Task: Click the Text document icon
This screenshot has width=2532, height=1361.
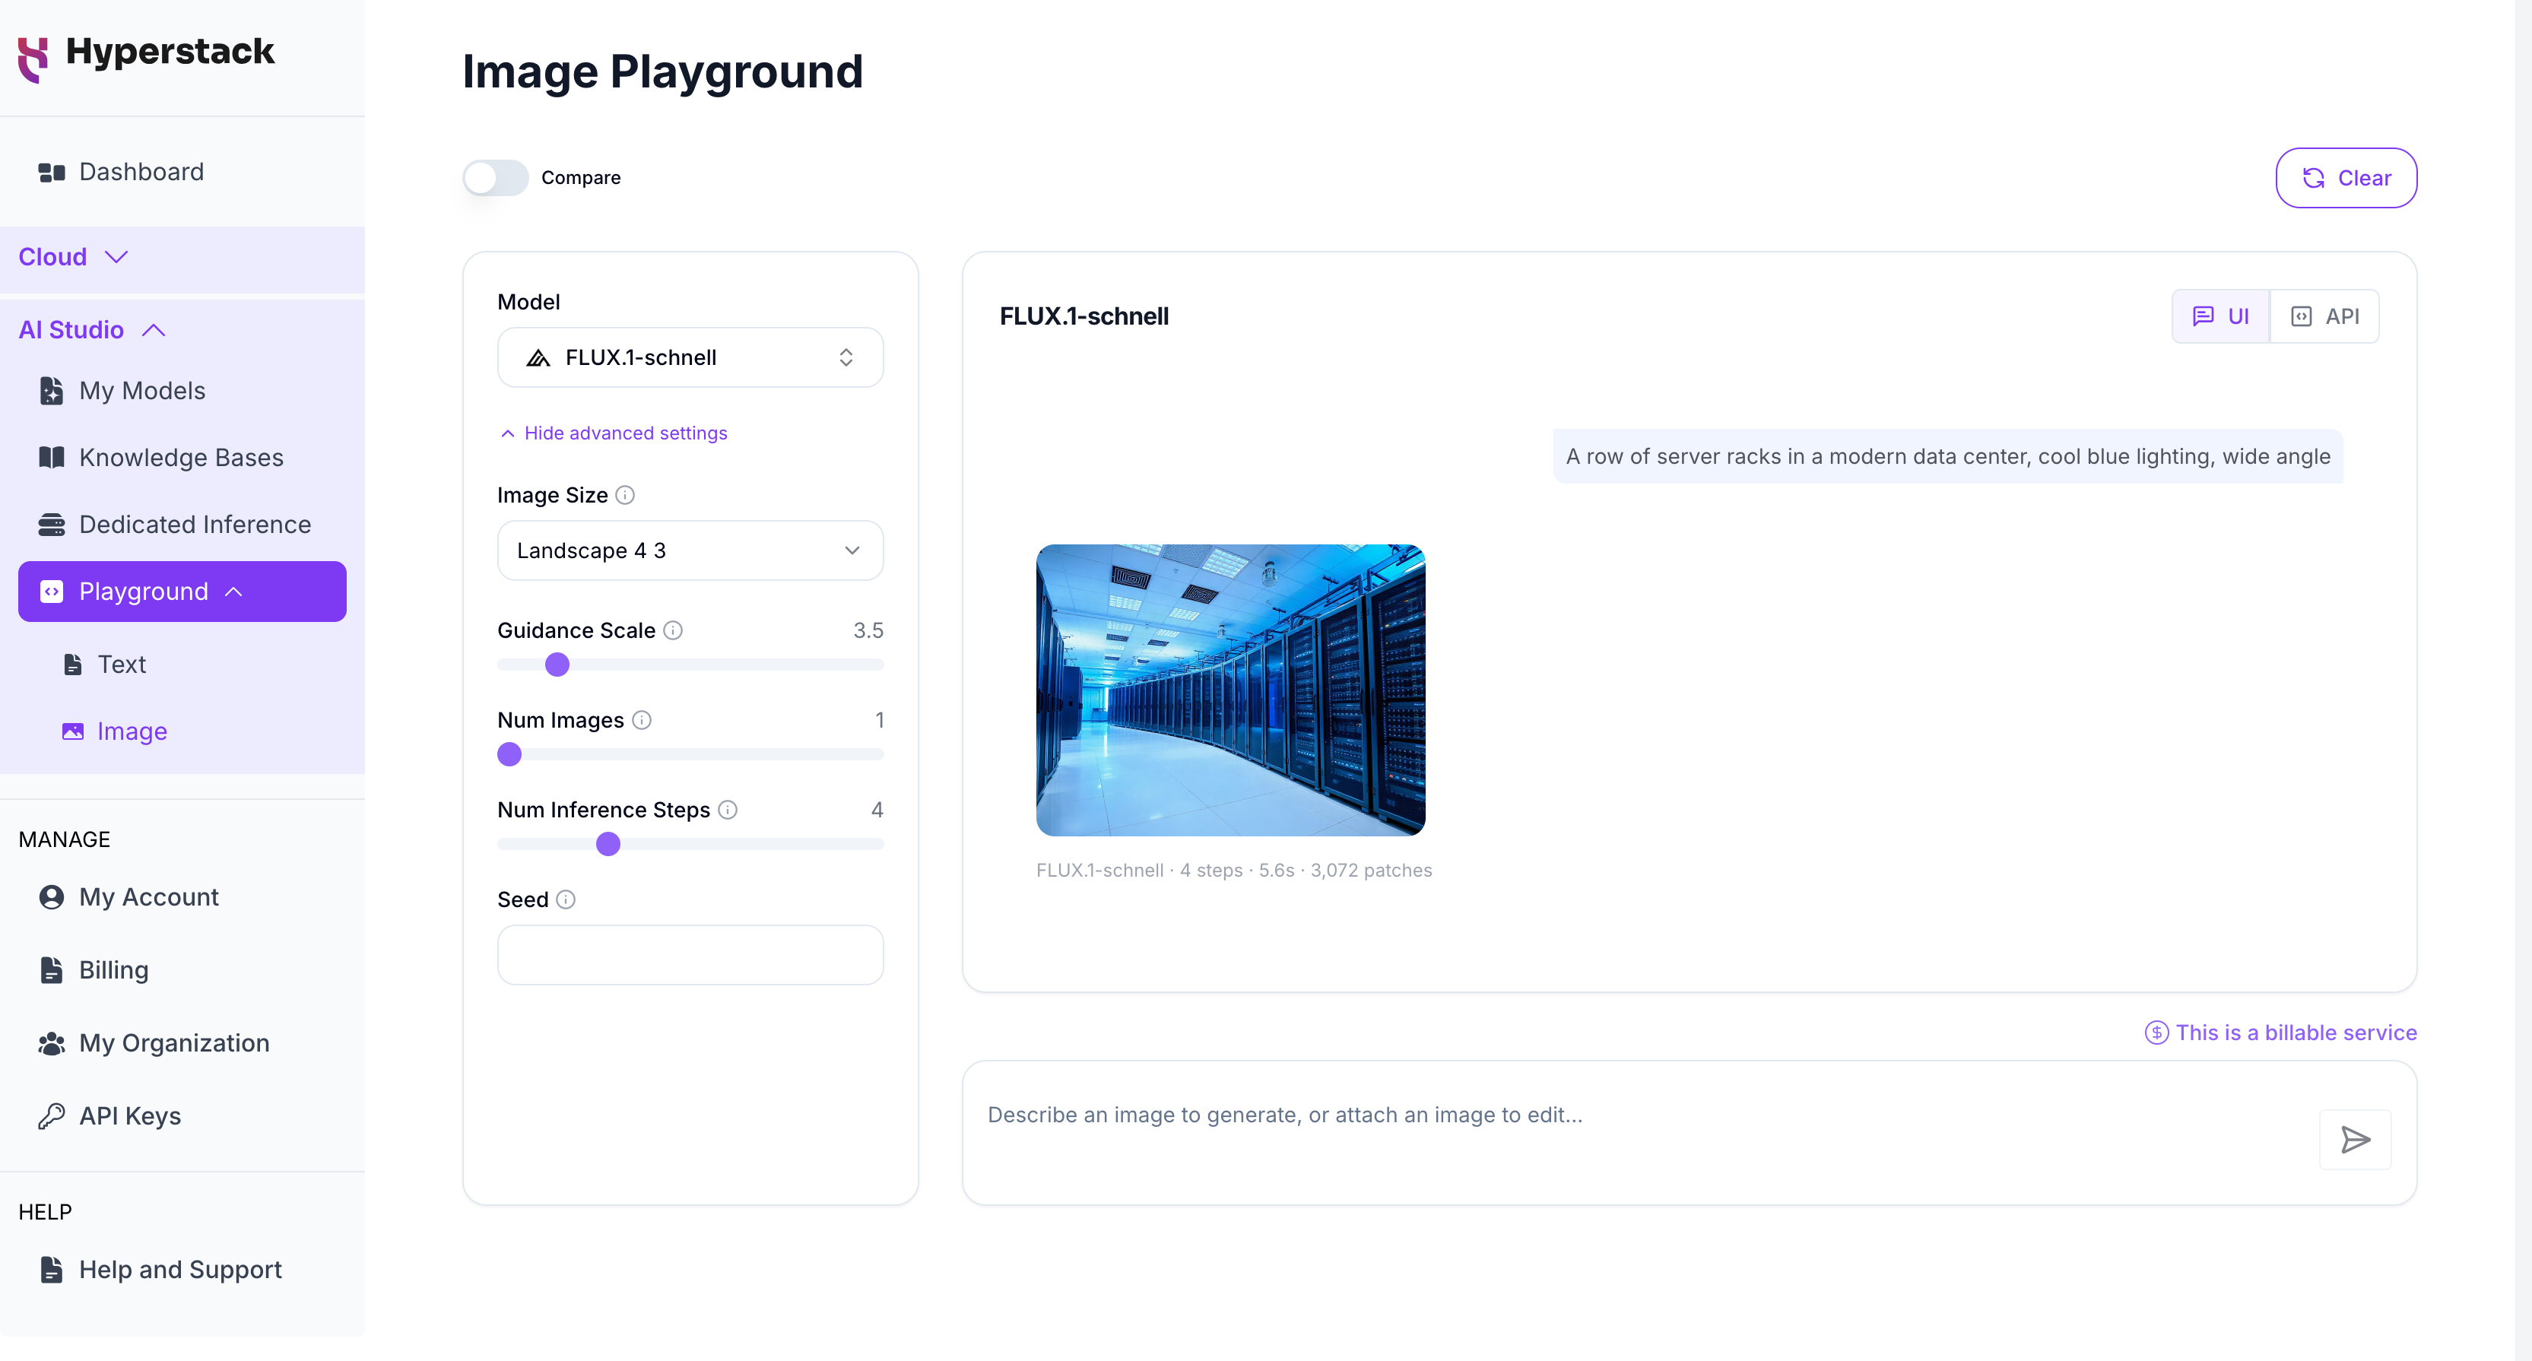Action: pyautogui.click(x=73, y=665)
